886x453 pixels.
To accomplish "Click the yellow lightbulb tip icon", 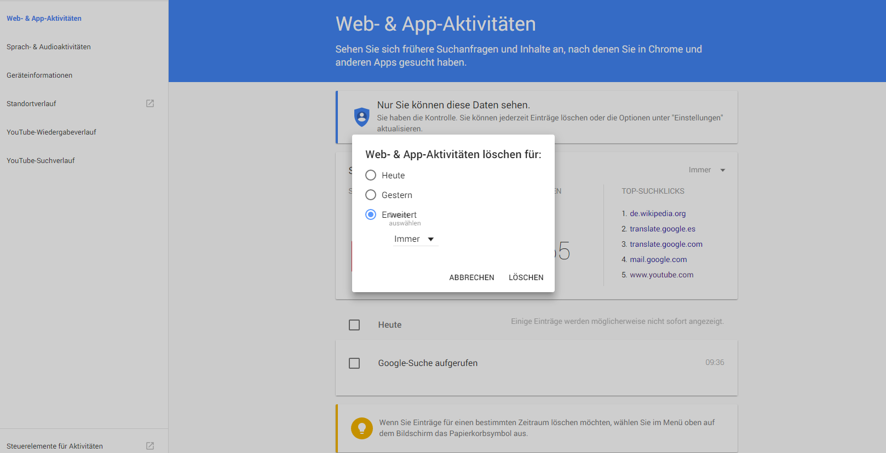I will [x=361, y=428].
